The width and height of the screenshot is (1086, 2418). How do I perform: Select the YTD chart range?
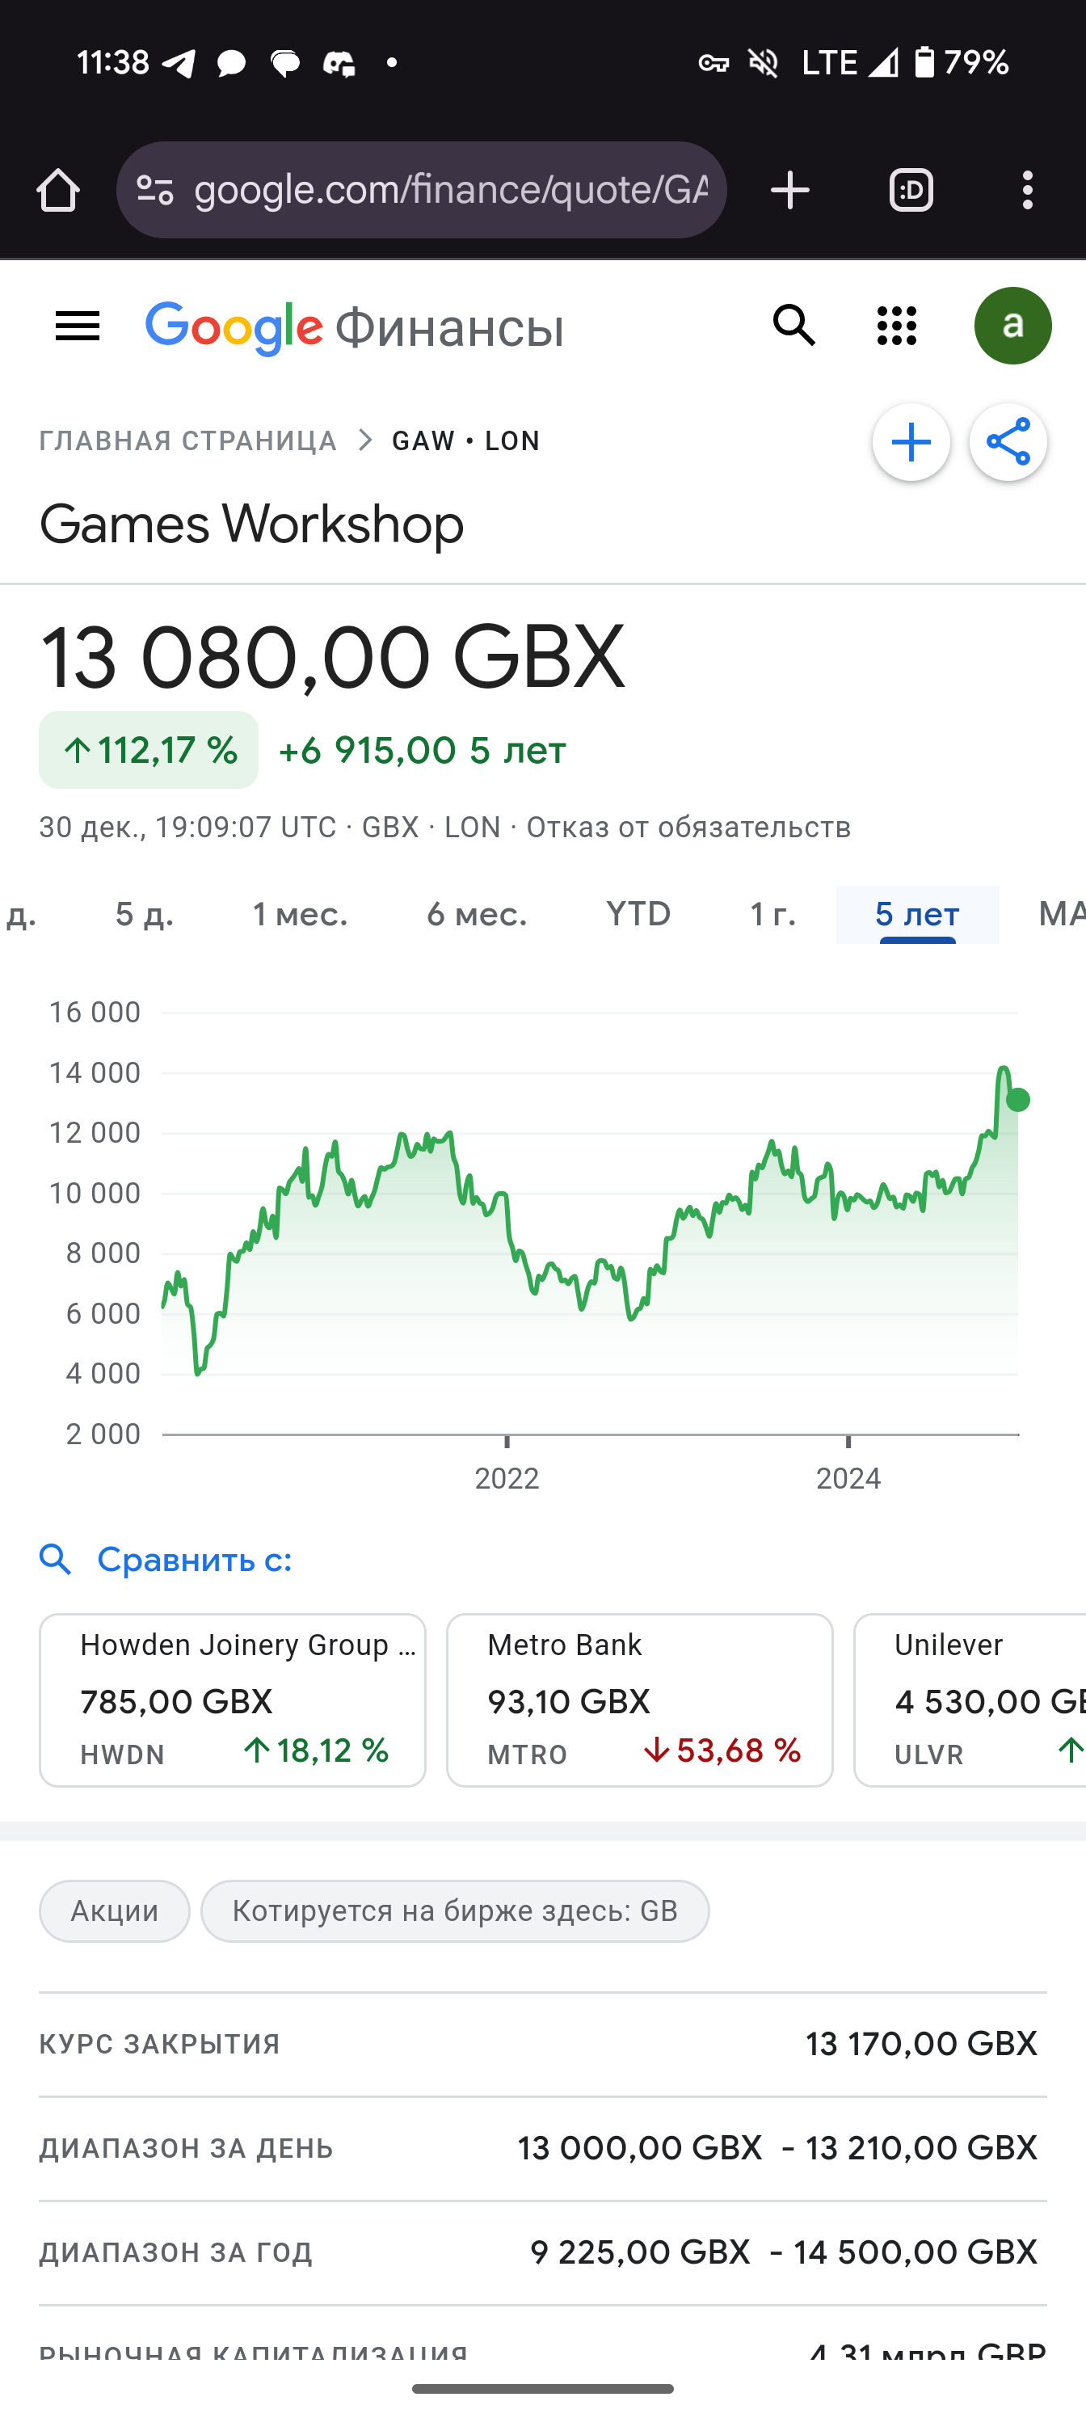coord(638,914)
